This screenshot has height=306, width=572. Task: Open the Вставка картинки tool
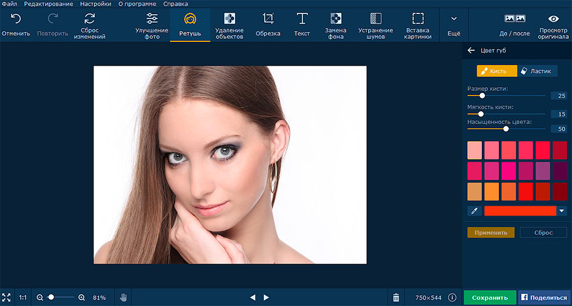pyautogui.click(x=418, y=25)
